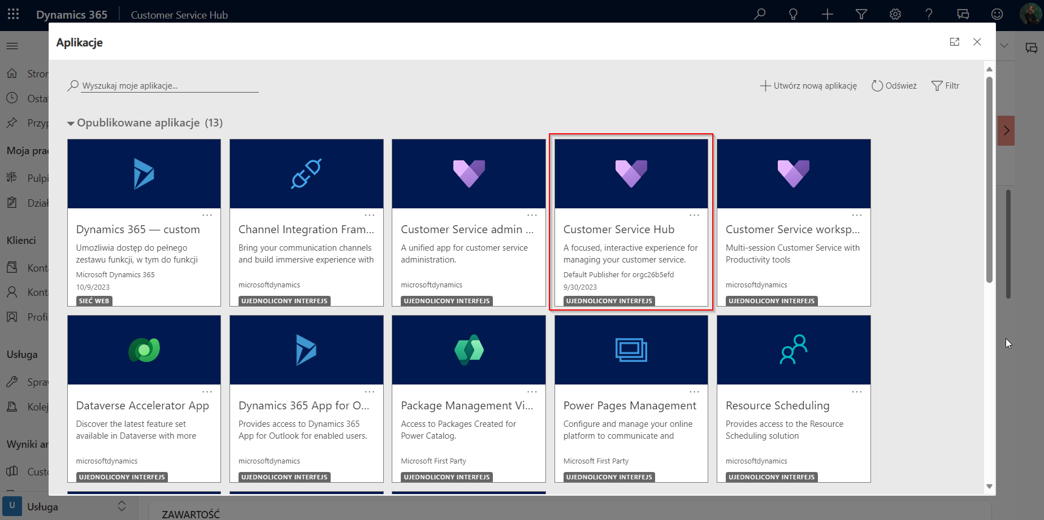Click the plus quick create icon
The width and height of the screenshot is (1044, 520).
click(x=828, y=14)
